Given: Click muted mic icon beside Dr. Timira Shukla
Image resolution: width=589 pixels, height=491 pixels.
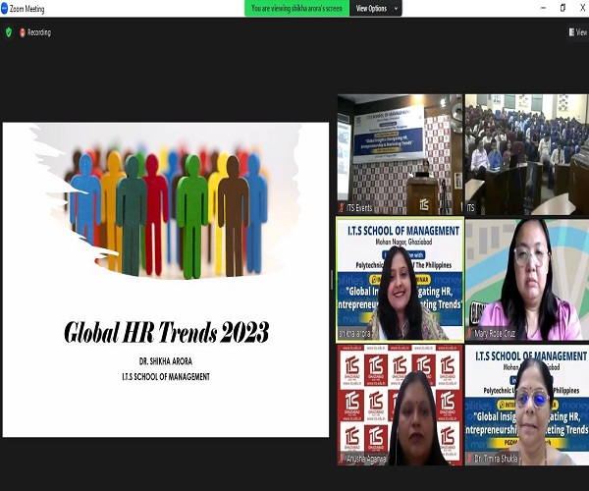Looking at the screenshot, I should [469, 459].
